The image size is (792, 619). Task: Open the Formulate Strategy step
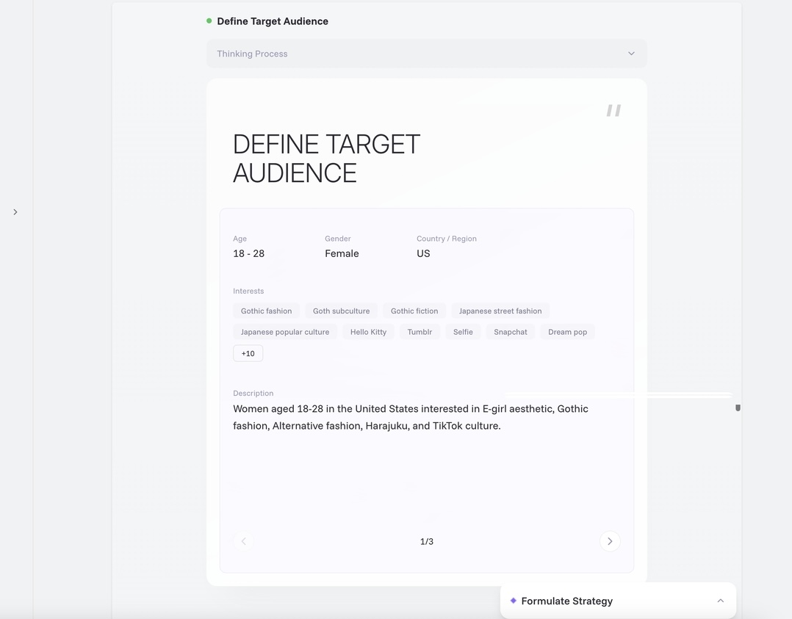click(x=566, y=601)
